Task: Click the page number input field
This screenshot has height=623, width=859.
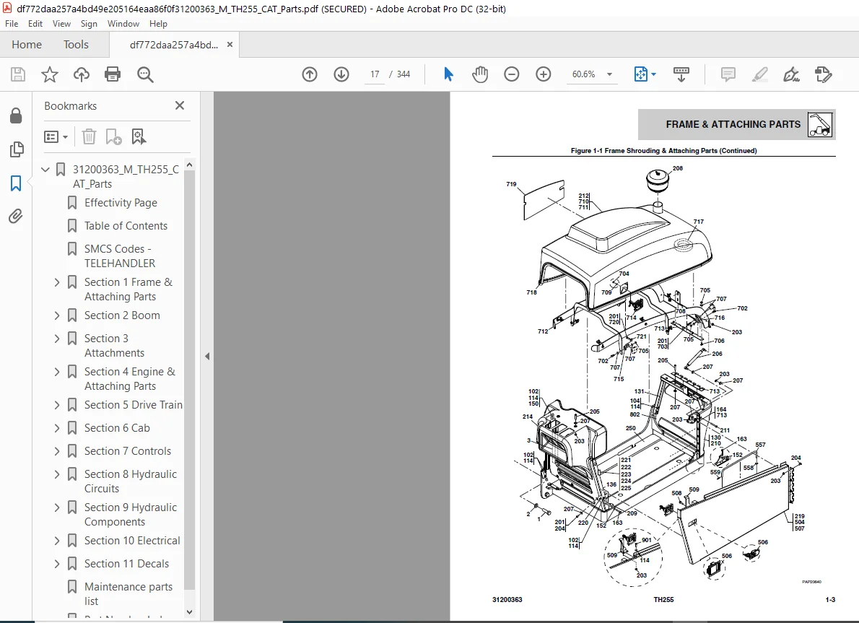Action: pos(375,74)
